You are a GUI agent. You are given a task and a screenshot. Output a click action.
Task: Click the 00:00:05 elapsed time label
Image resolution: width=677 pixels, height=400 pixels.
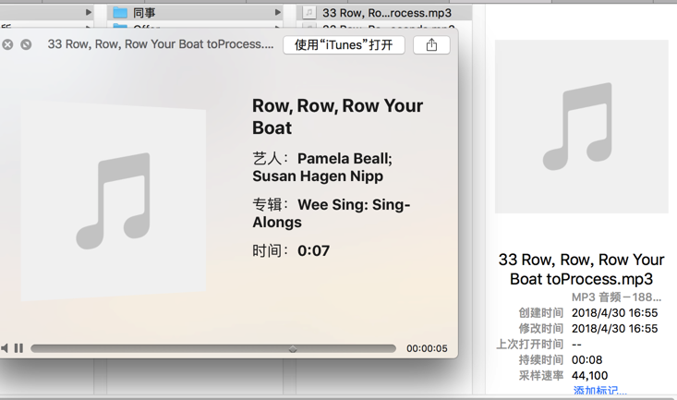(x=427, y=348)
